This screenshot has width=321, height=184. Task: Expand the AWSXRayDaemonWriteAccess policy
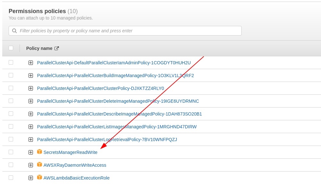(31, 165)
